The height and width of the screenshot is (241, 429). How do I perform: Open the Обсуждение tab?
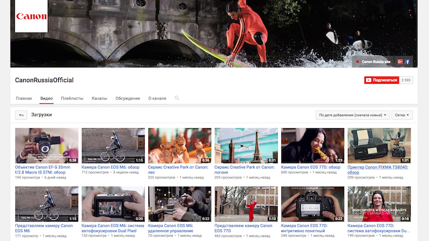click(127, 98)
